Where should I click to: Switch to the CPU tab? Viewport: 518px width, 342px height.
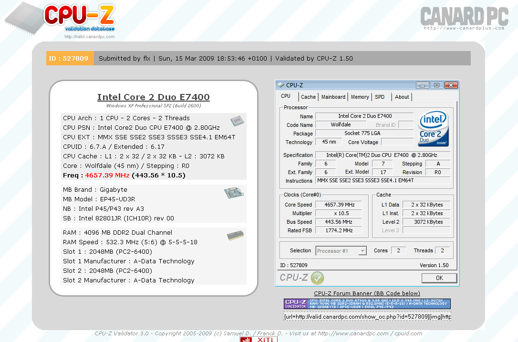click(286, 96)
